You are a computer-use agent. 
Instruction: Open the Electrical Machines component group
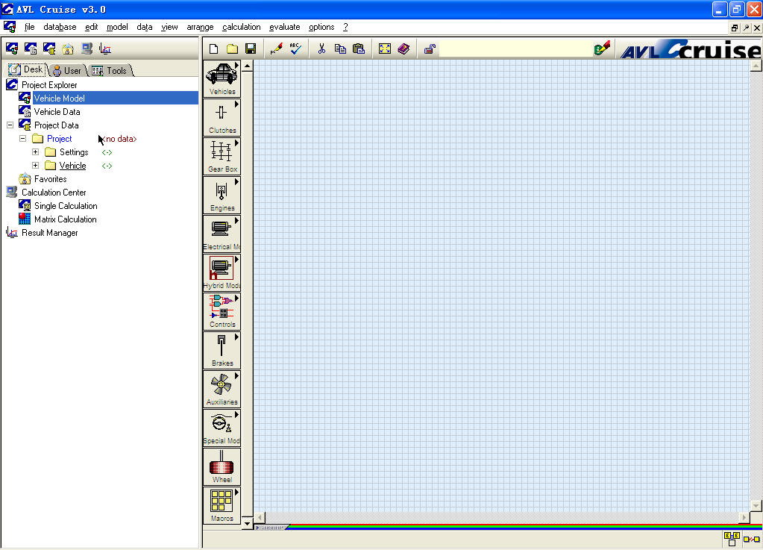222,234
